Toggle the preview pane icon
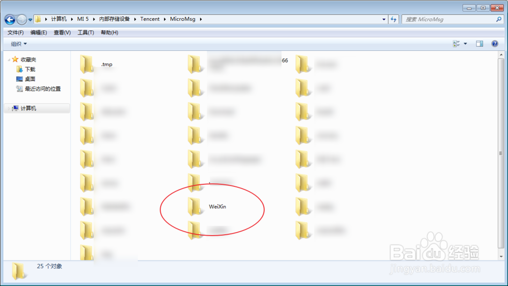The height and width of the screenshot is (286, 508). (x=480, y=44)
